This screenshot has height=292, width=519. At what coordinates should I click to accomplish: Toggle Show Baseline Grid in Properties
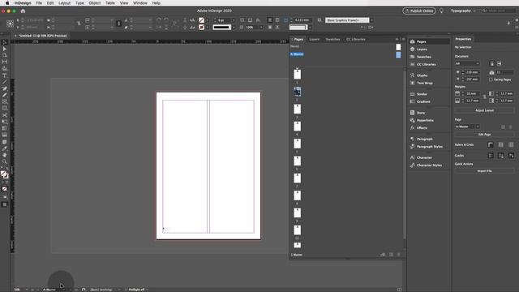(x=501, y=145)
